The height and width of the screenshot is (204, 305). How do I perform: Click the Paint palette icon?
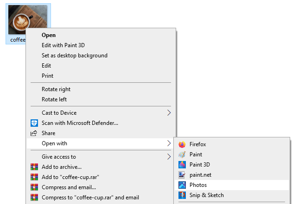[x=182, y=155]
